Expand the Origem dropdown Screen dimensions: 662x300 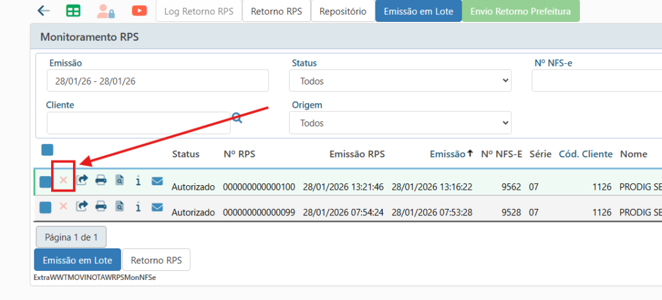[400, 123]
